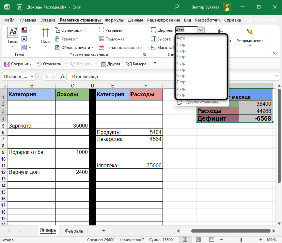Open the Февраль sheet tab
This screenshot has width=282, height=243.
[x=74, y=231]
